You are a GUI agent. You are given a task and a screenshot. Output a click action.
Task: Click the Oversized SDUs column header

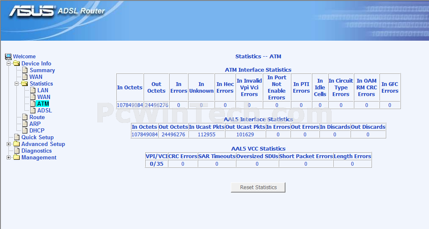click(x=257, y=156)
